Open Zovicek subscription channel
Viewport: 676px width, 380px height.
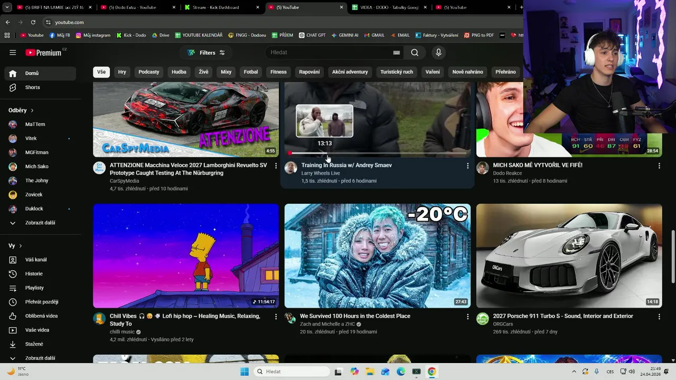point(40,195)
